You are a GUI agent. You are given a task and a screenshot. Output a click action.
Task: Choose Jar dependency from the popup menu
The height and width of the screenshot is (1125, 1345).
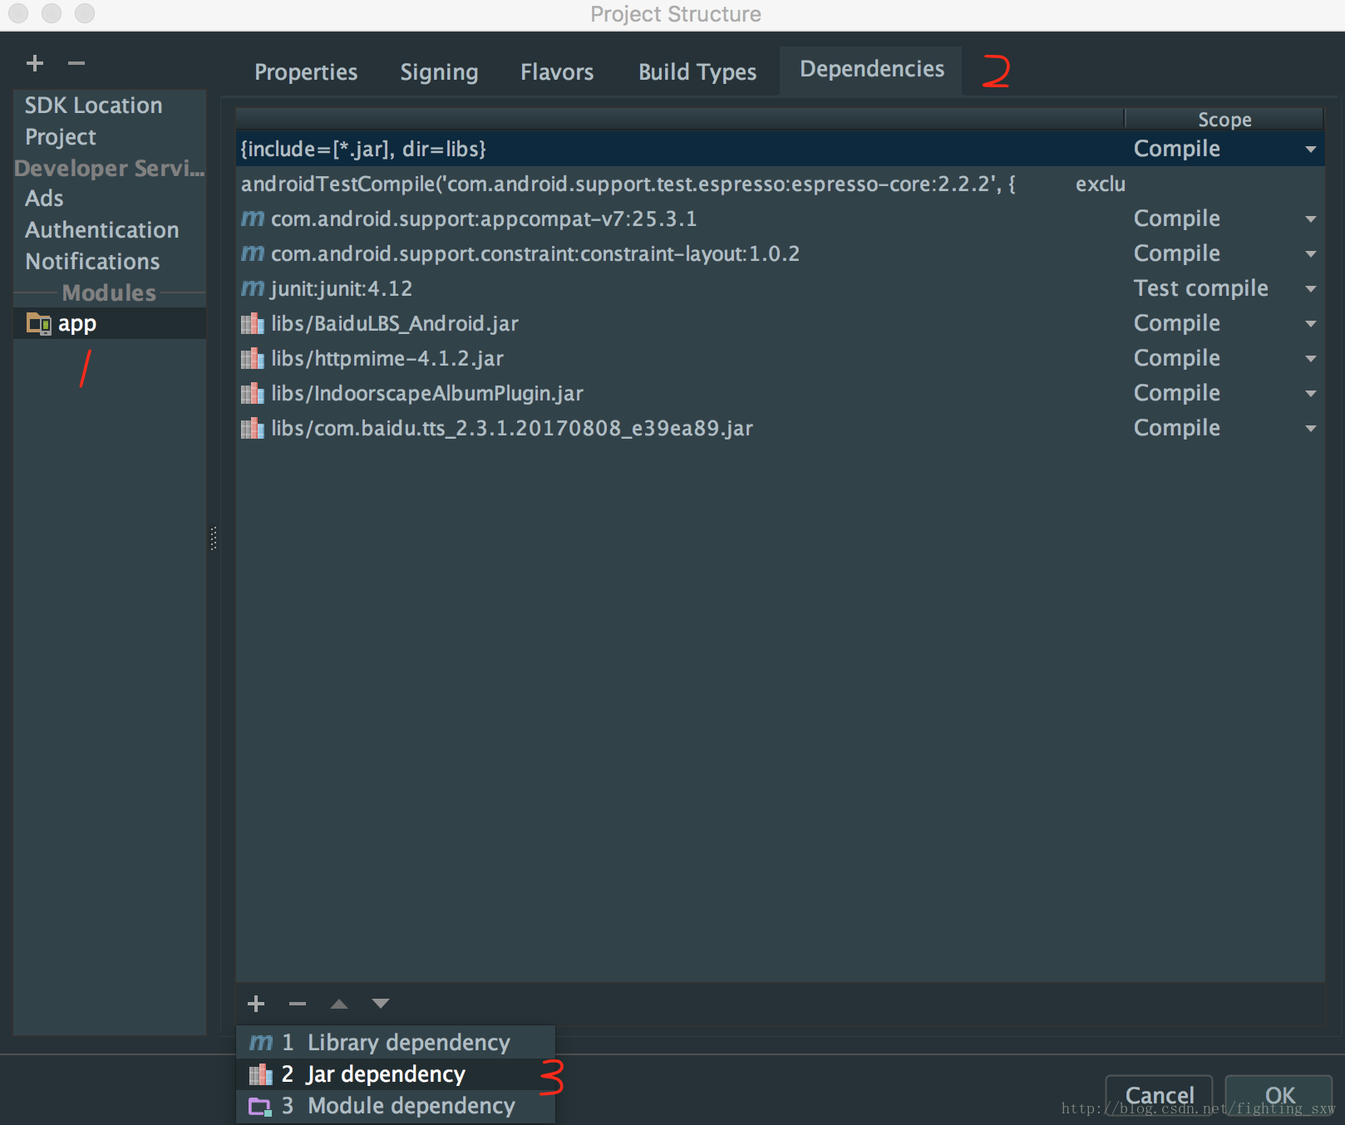click(x=396, y=1074)
